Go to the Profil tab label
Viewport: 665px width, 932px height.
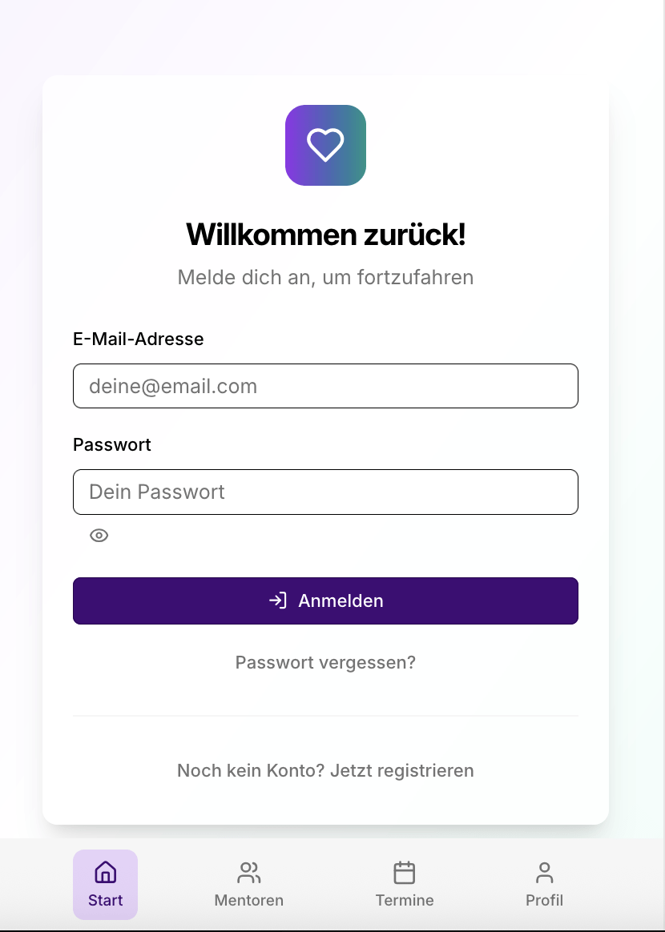(544, 900)
